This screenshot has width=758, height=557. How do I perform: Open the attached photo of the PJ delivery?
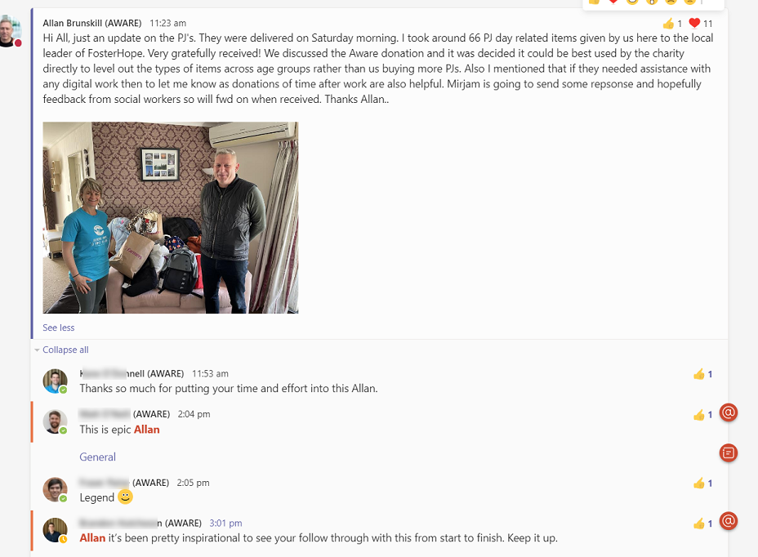171,217
